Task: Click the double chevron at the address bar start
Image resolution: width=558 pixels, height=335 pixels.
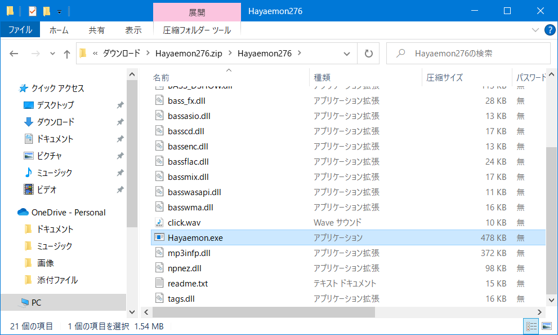Action: [x=95, y=54]
